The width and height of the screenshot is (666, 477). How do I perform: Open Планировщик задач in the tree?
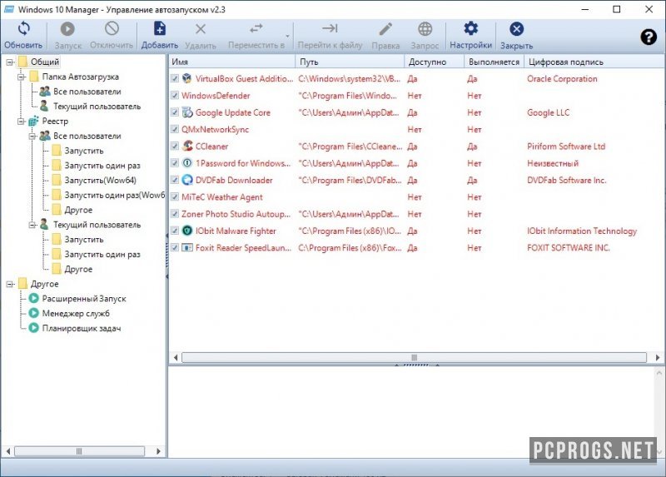(81, 328)
